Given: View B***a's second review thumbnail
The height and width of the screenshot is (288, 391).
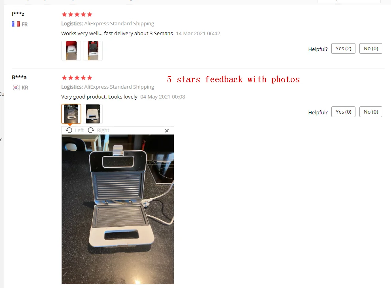Looking at the screenshot, I should [x=93, y=114].
